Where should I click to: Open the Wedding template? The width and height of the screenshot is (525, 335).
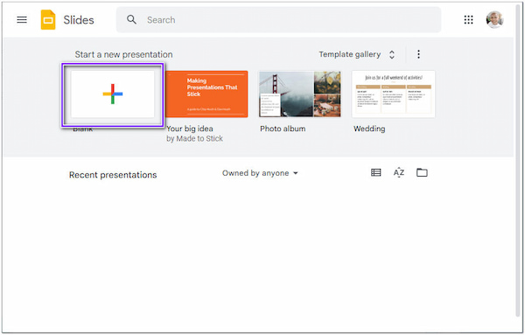click(x=394, y=94)
